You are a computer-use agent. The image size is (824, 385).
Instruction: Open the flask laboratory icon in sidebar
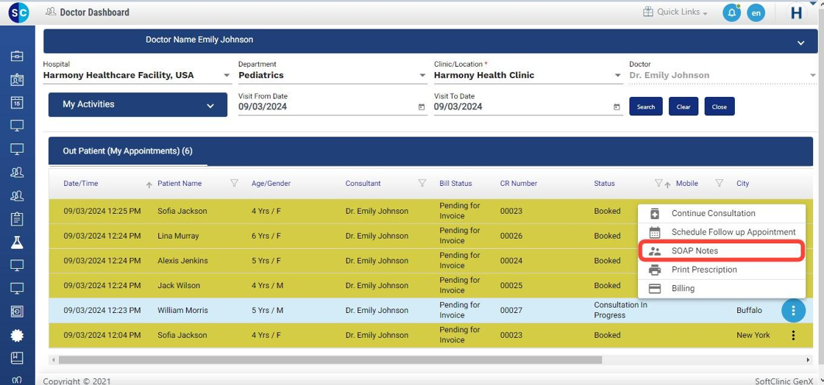pyautogui.click(x=17, y=242)
